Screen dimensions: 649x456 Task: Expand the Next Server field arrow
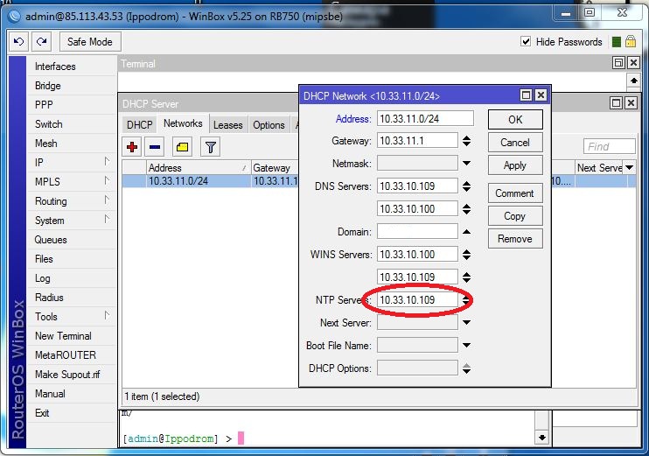(466, 322)
